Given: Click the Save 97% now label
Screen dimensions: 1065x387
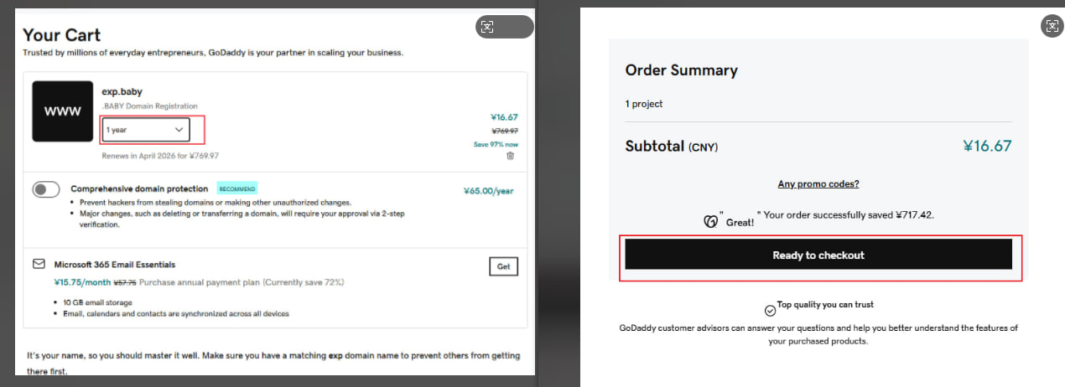Looking at the screenshot, I should pos(496,144).
